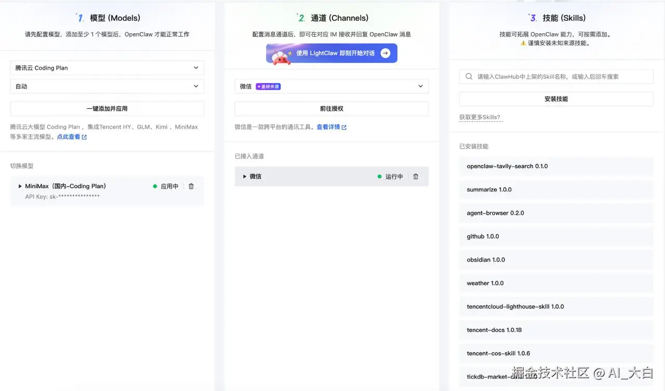This screenshot has width=665, height=391.
Task: Click the search magnifier icon in Skills
Action: pos(469,76)
